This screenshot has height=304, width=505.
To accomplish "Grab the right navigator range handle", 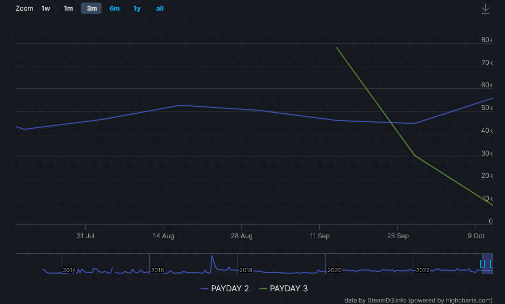I will (x=491, y=264).
